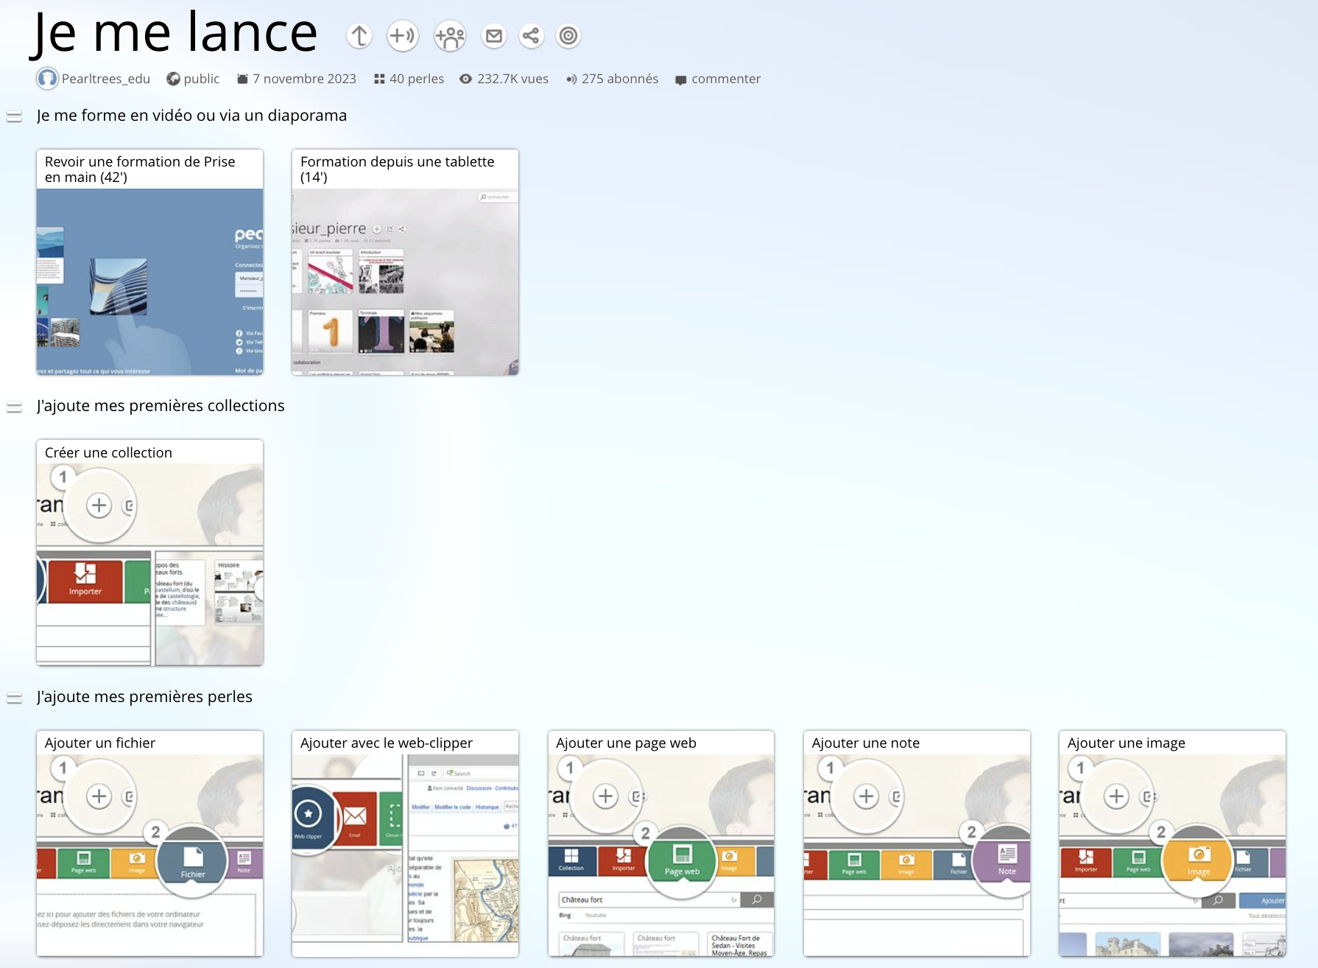Viewport: 1318px width, 968px height.
Task: Open 'Formation depuis une tablette' pearl
Action: click(x=405, y=262)
